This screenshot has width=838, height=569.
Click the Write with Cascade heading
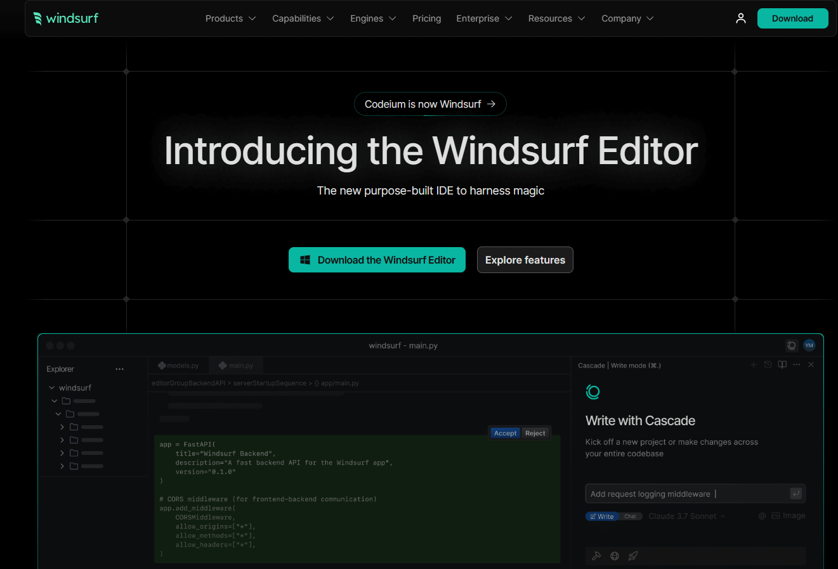[640, 421]
